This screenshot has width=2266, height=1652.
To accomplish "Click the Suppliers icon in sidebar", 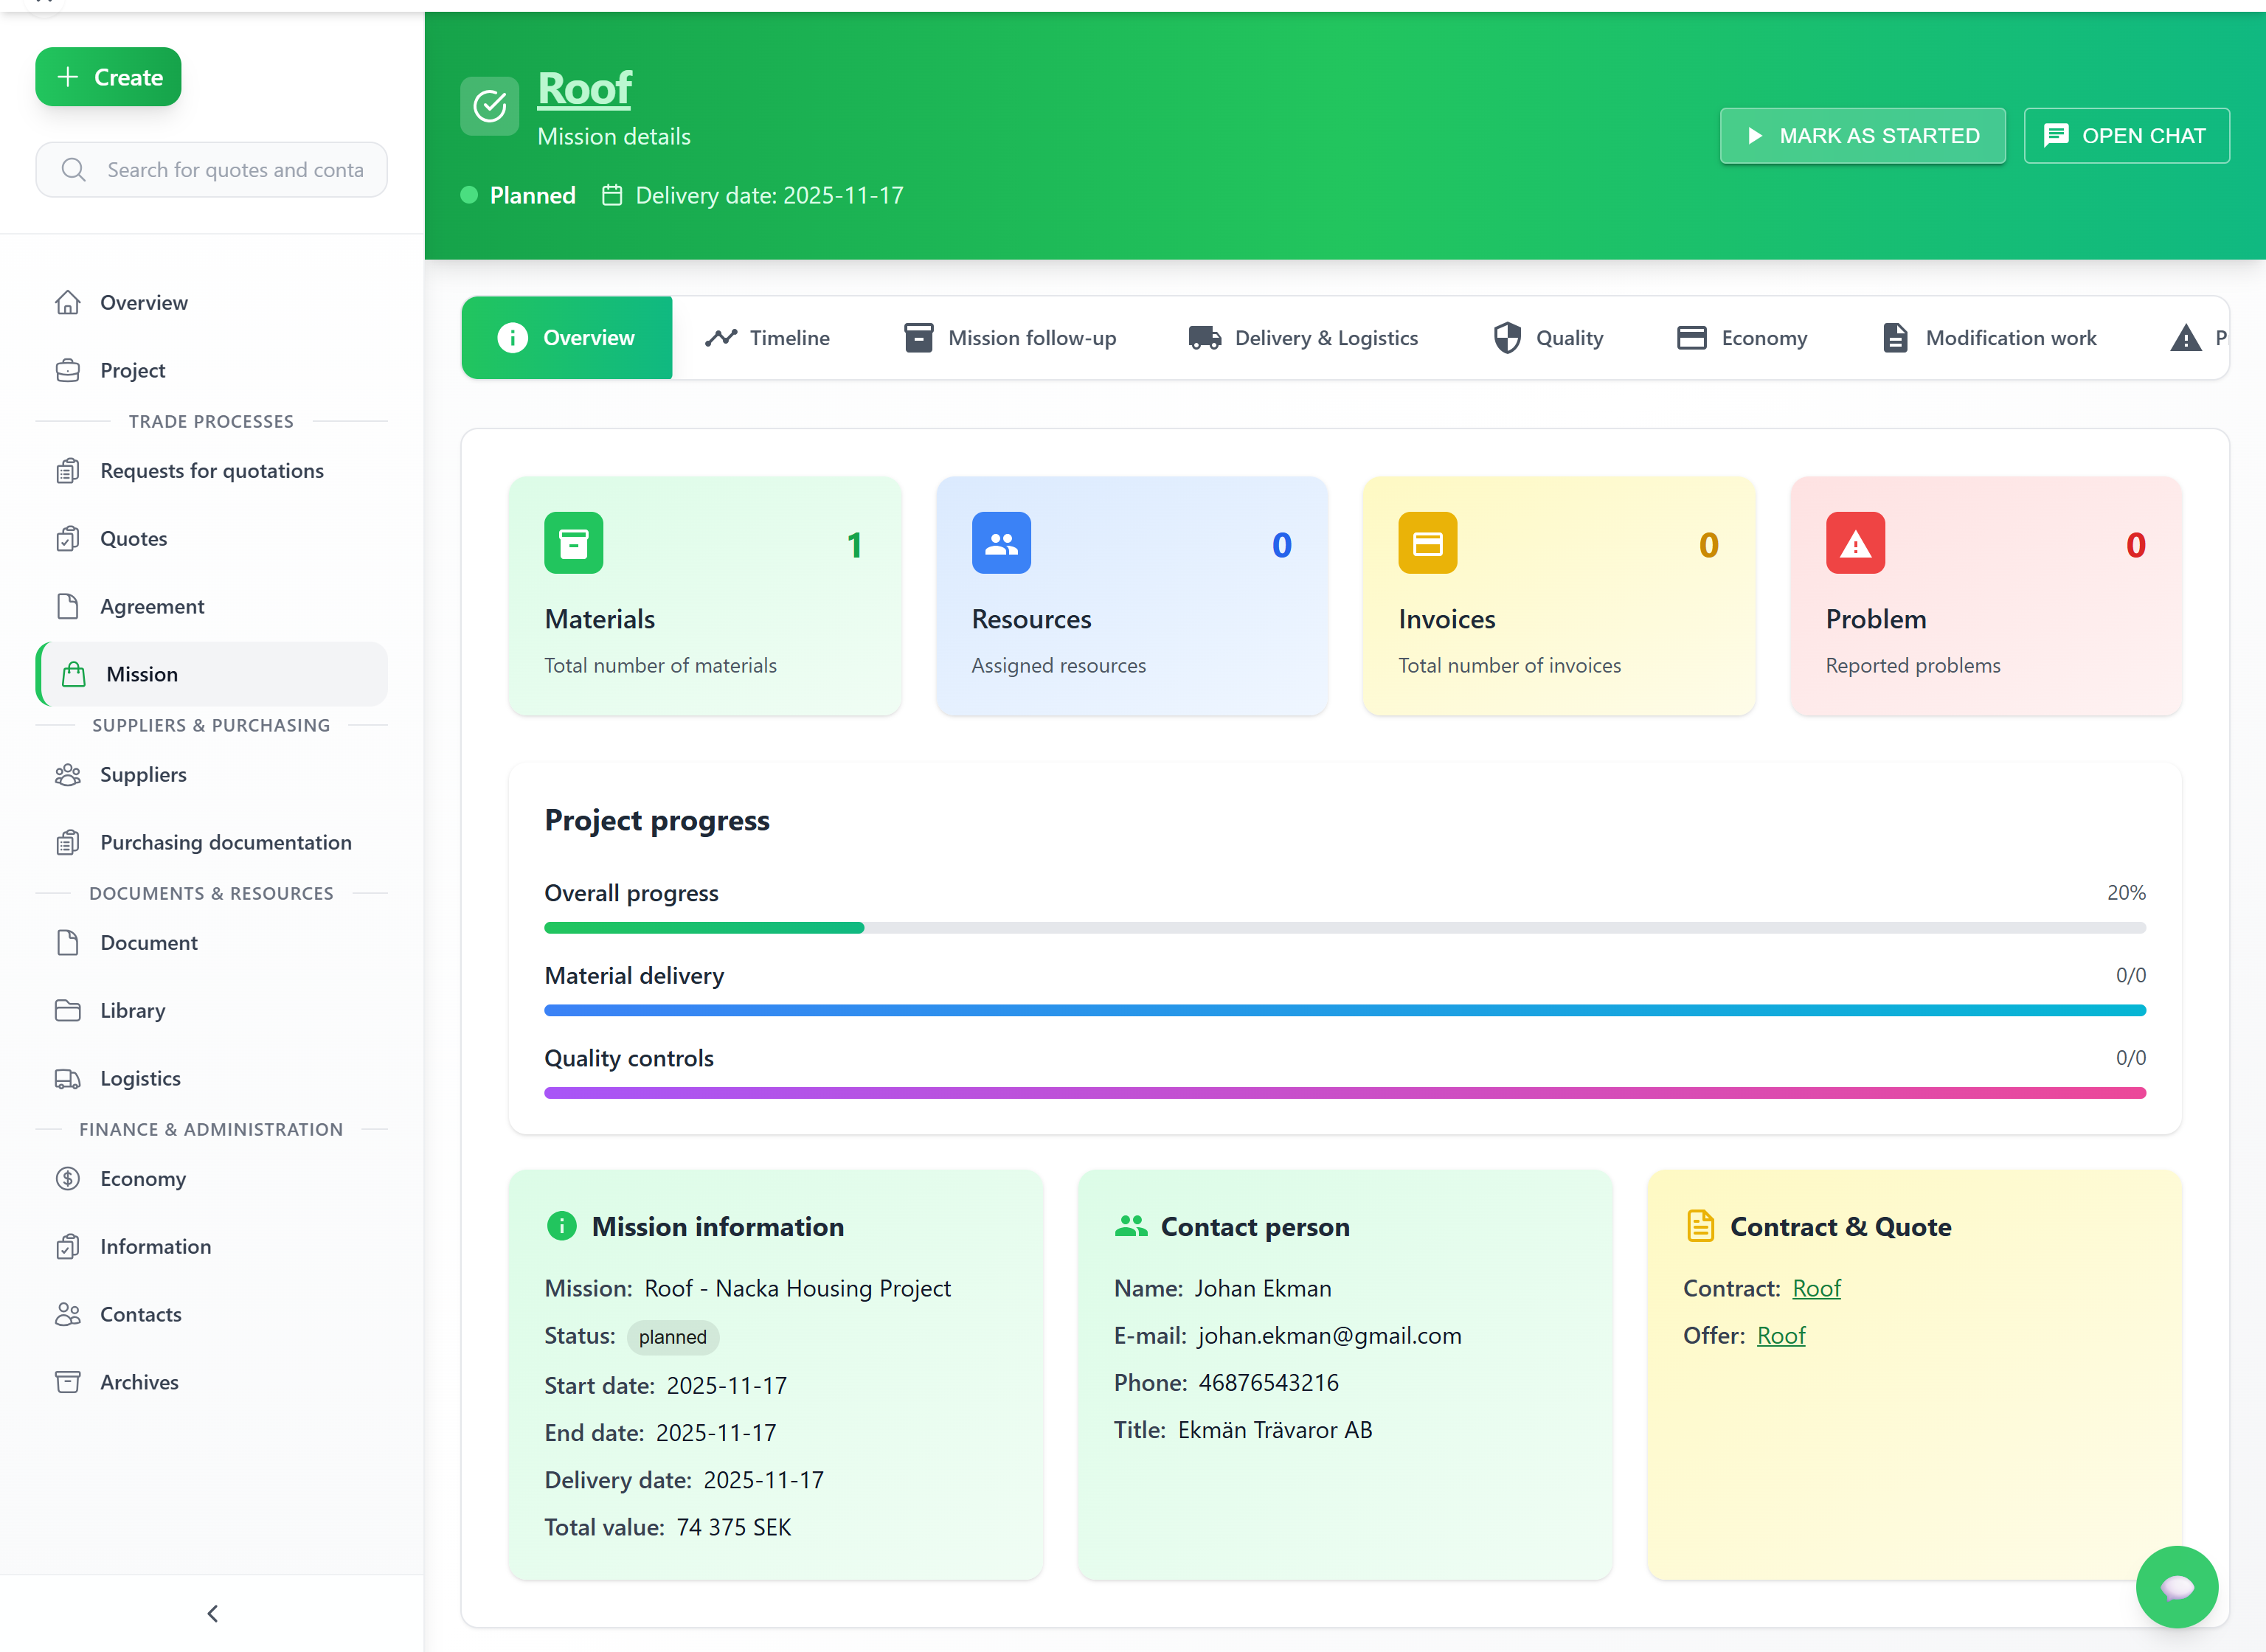I will [x=68, y=774].
